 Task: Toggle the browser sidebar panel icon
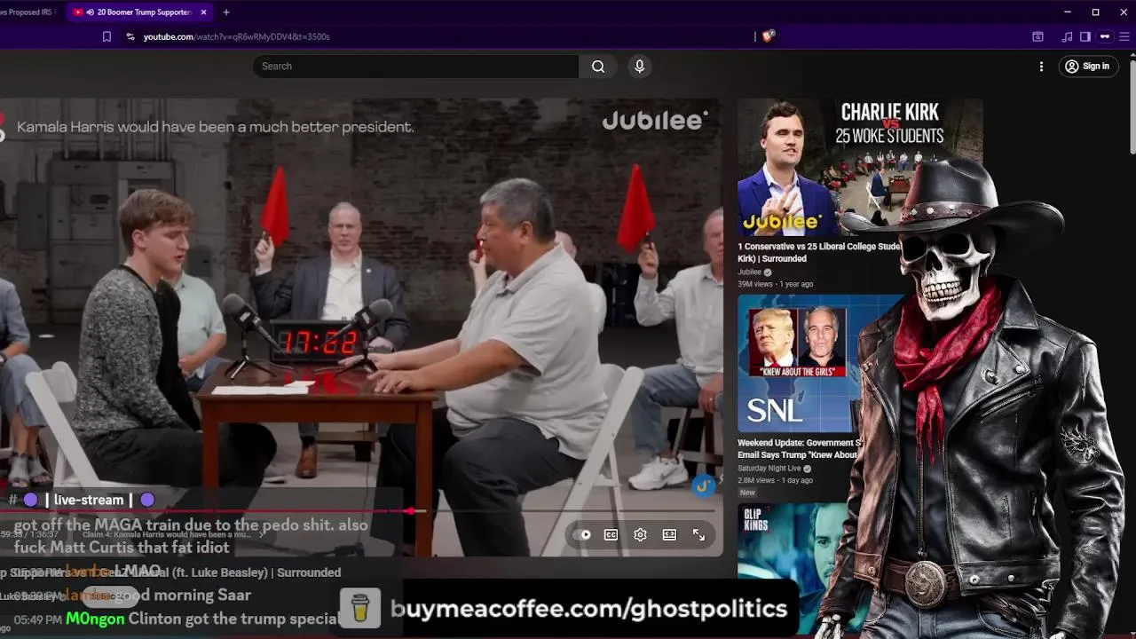[1085, 36]
